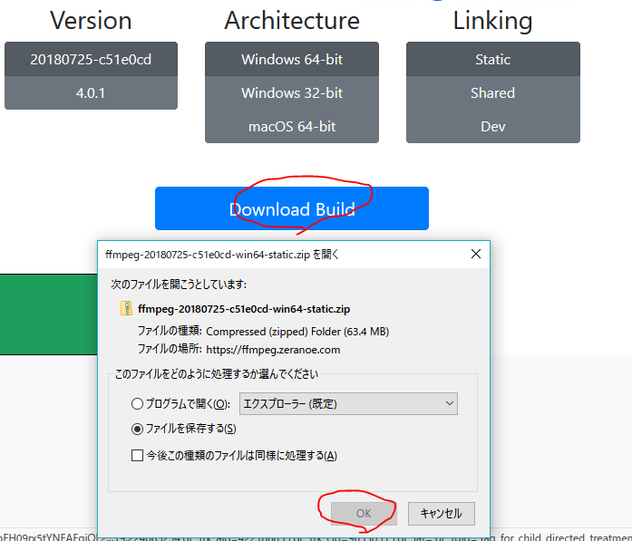
Task: Choose Windows 32-bit architecture
Action: coord(292,92)
